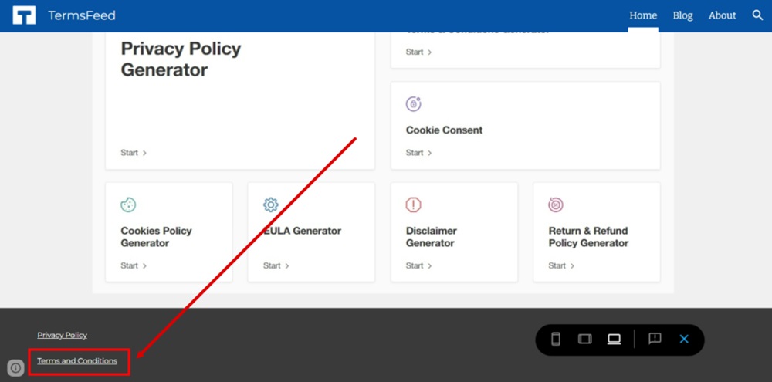Click Start in the partially visible top card
Image resolution: width=772 pixels, height=382 pixels.
pyautogui.click(x=419, y=52)
